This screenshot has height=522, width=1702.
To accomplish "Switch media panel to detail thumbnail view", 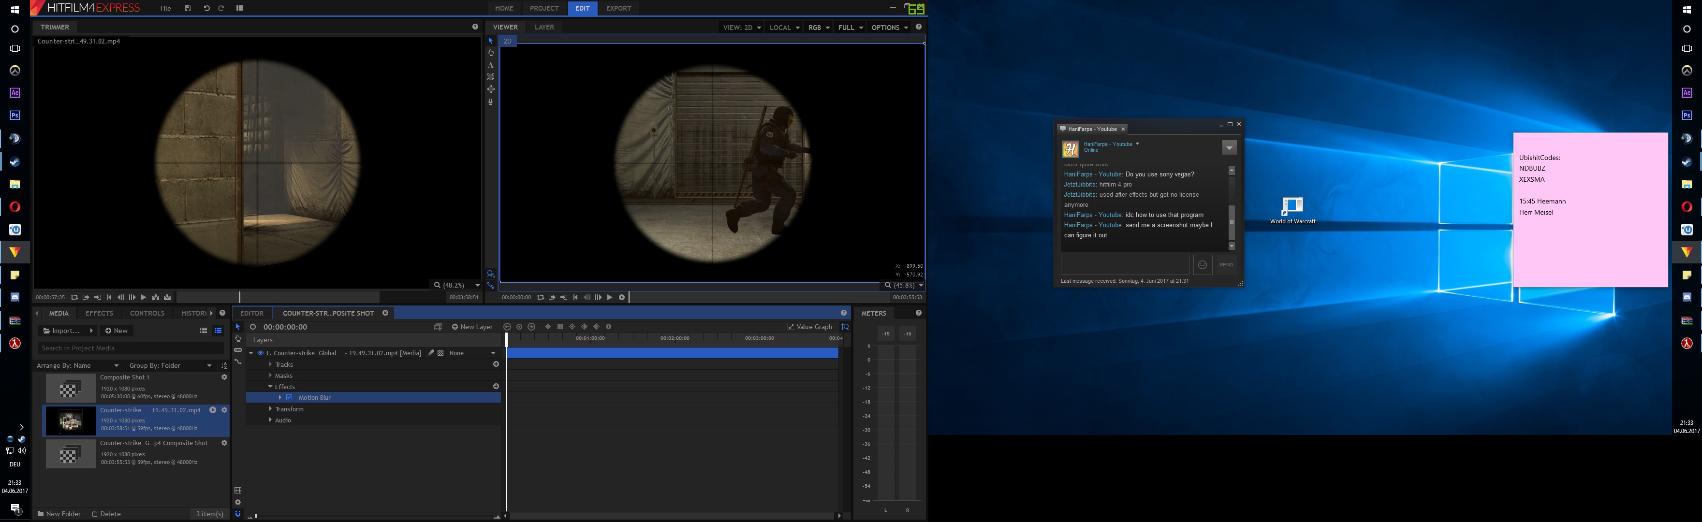I will (218, 331).
